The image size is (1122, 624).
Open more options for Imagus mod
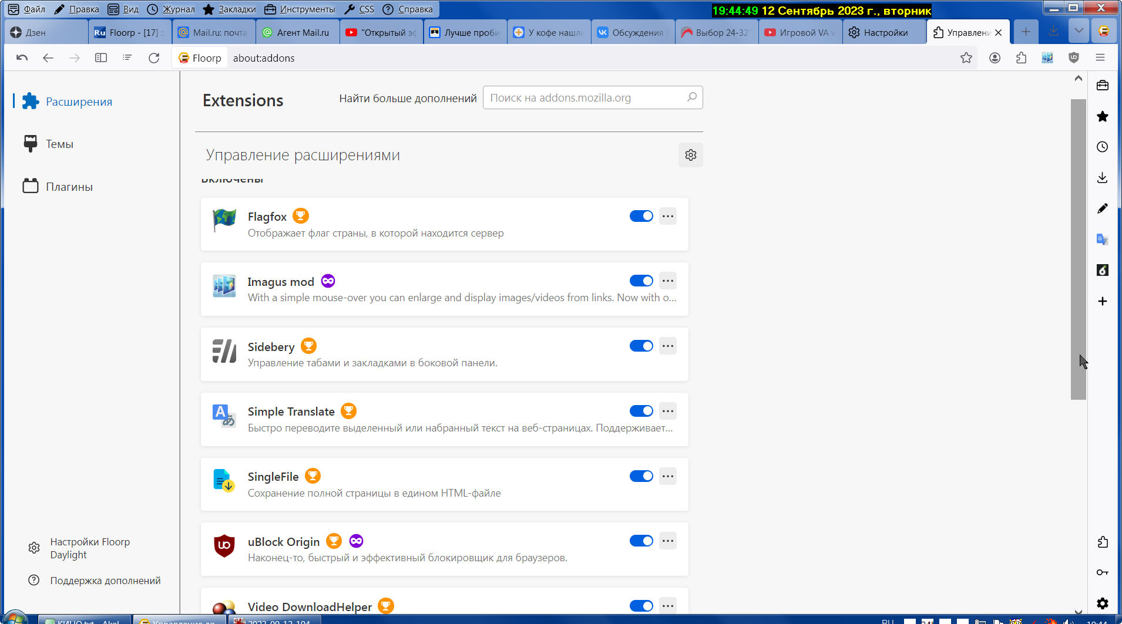tap(668, 281)
